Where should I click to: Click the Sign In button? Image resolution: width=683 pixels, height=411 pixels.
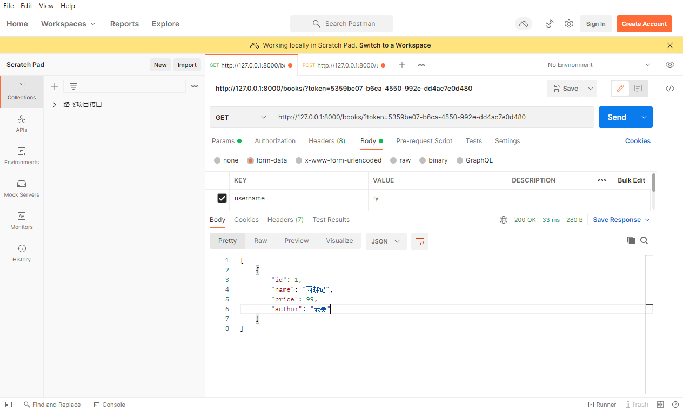[x=595, y=24]
